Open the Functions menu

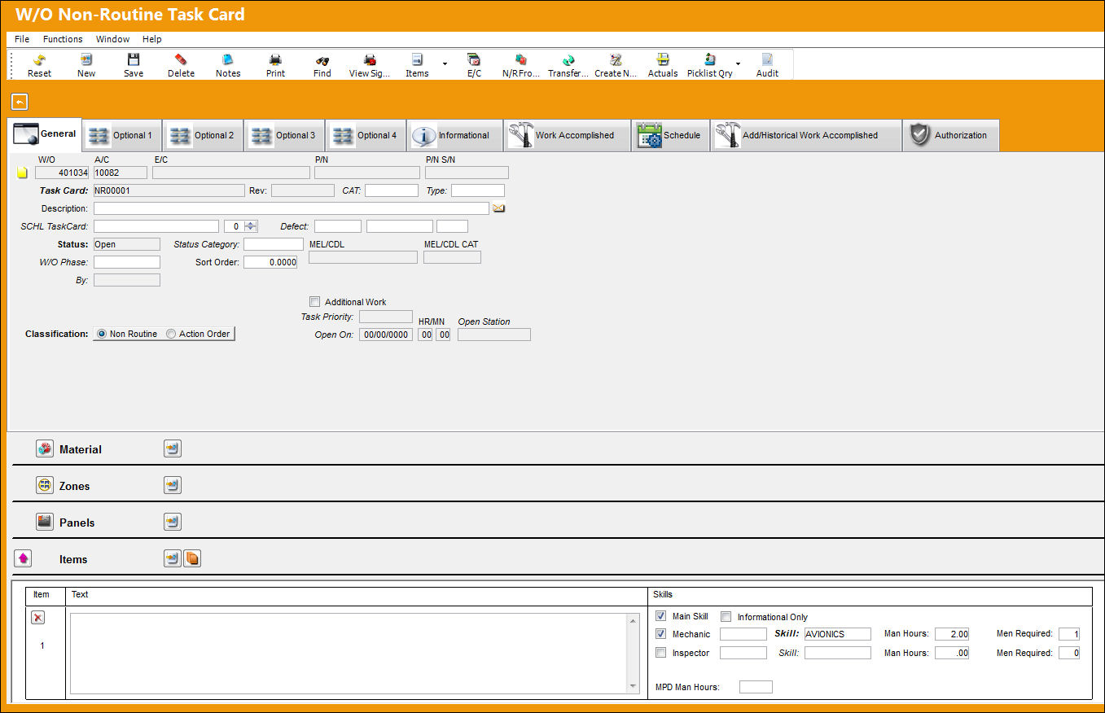[63, 39]
